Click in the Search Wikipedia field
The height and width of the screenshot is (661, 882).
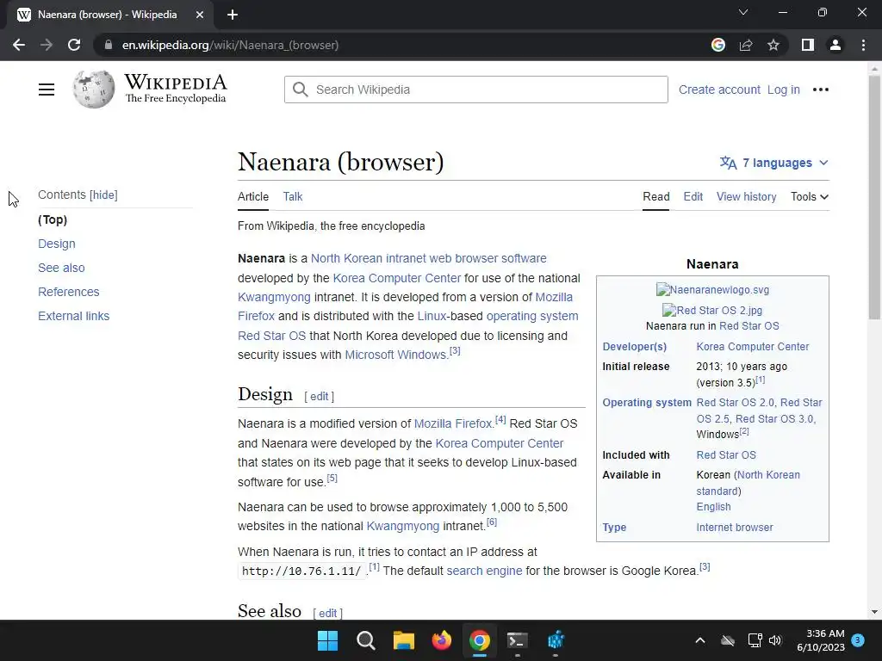(x=475, y=90)
